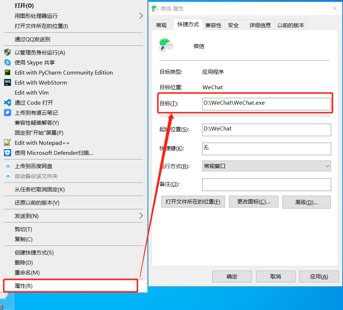Select 创建快捷方式(S)
This screenshot has height=310, width=343.
[34, 253]
